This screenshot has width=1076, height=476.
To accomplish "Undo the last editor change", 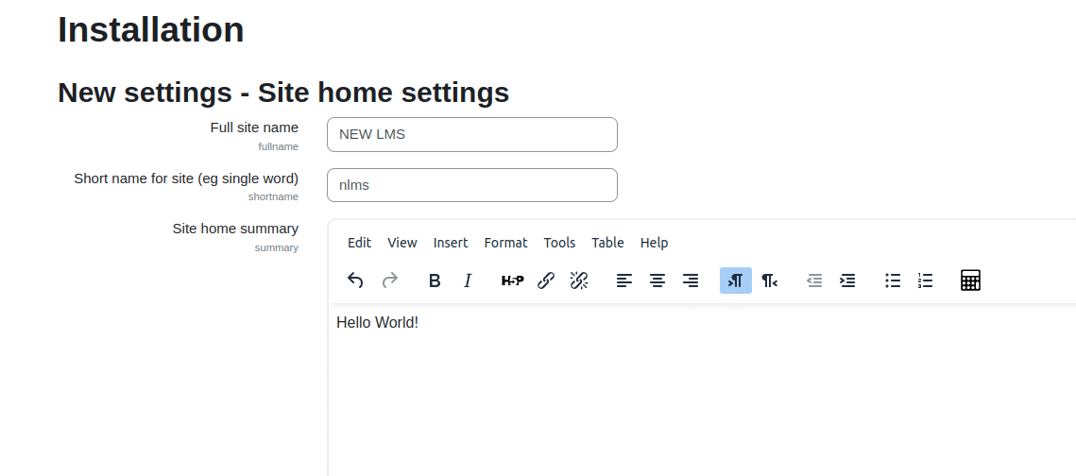I will pos(355,280).
